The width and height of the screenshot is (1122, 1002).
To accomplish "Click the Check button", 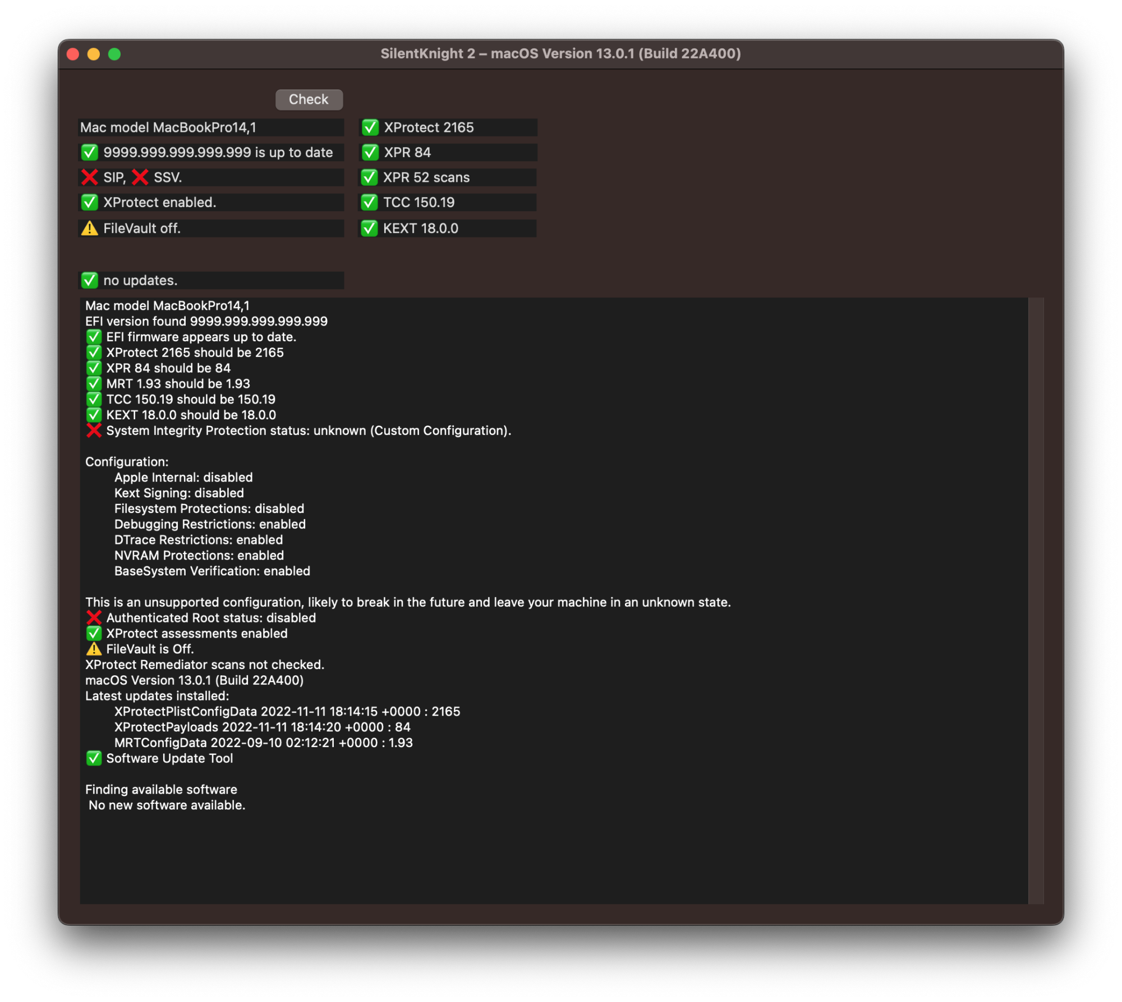I will tap(309, 99).
